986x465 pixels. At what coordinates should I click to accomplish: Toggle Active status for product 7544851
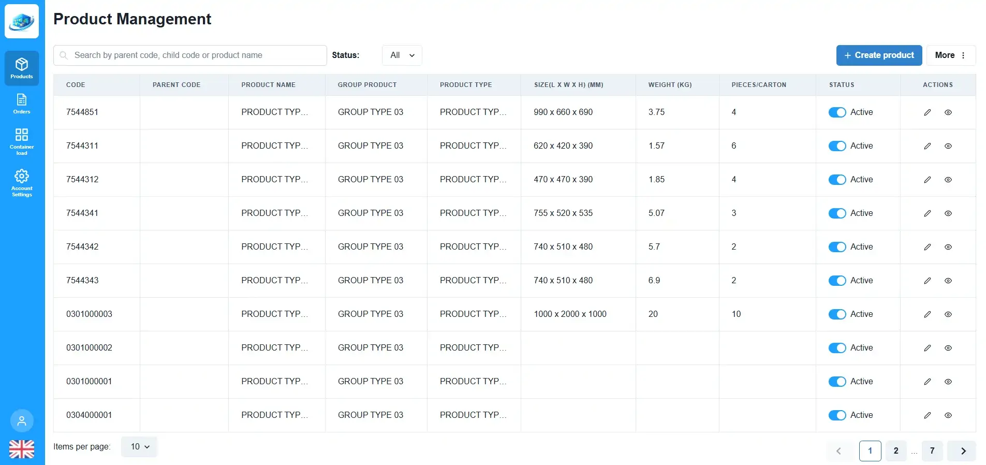pyautogui.click(x=837, y=112)
